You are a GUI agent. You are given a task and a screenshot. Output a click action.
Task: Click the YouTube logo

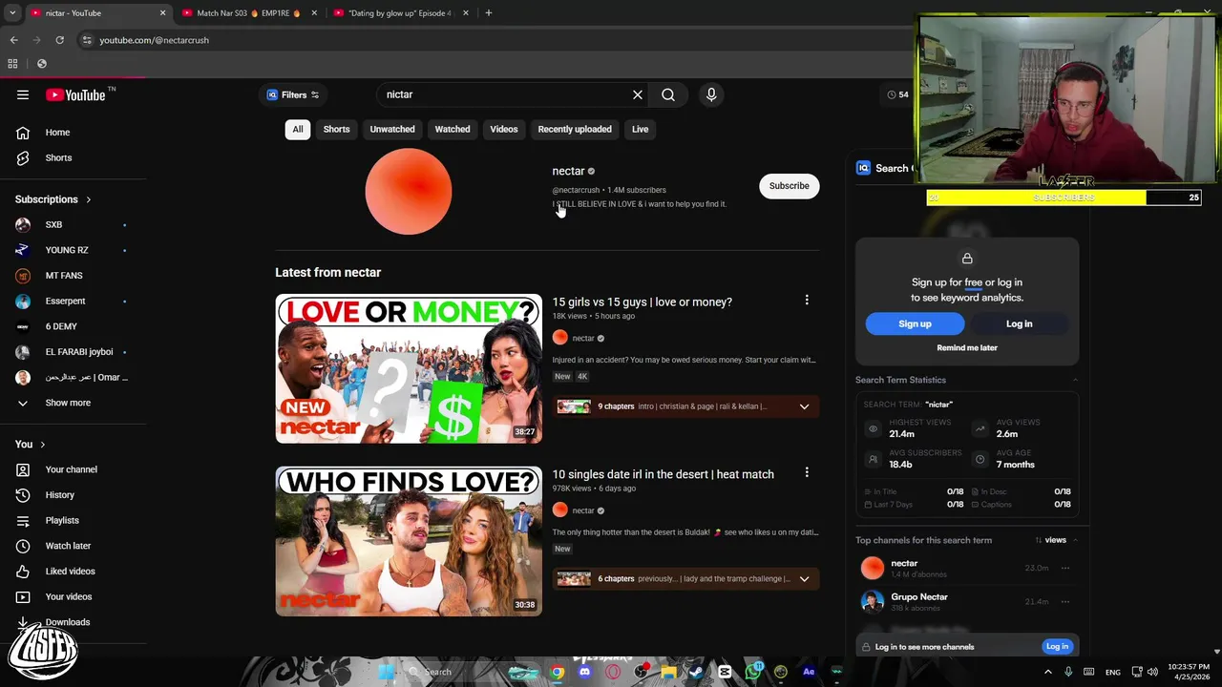click(x=75, y=94)
